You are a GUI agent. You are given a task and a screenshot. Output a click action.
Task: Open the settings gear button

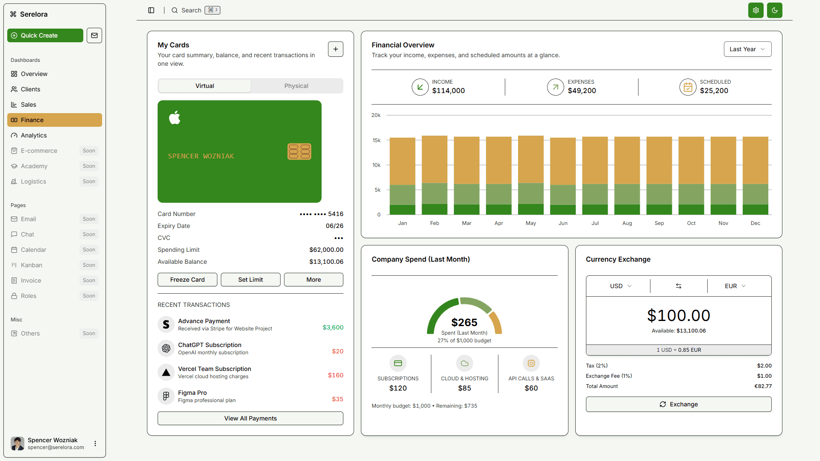756,10
